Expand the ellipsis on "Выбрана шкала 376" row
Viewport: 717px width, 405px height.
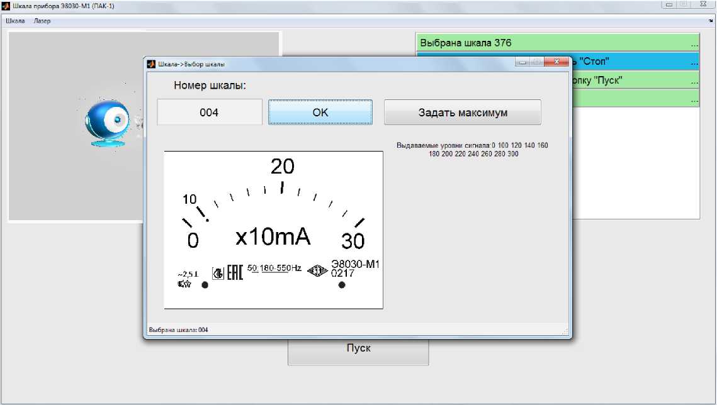point(694,45)
